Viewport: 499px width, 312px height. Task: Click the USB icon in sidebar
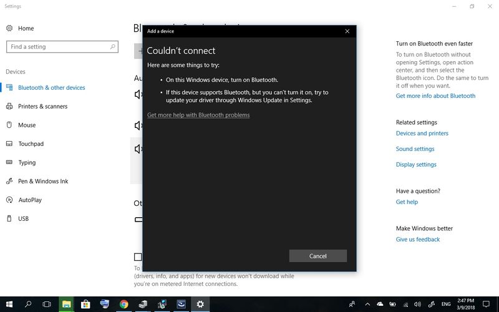[x=9, y=218]
